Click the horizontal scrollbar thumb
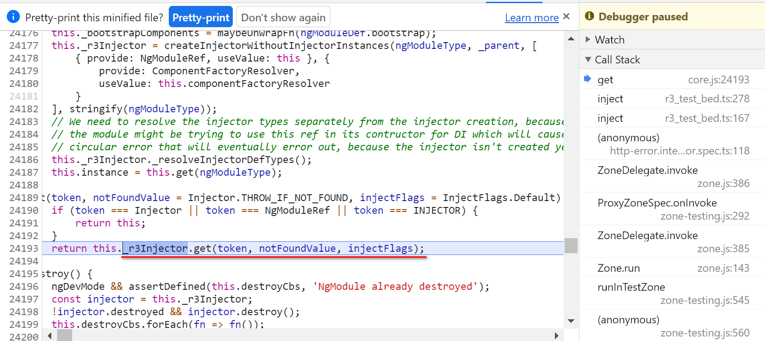765x341 pixels. coord(64,336)
